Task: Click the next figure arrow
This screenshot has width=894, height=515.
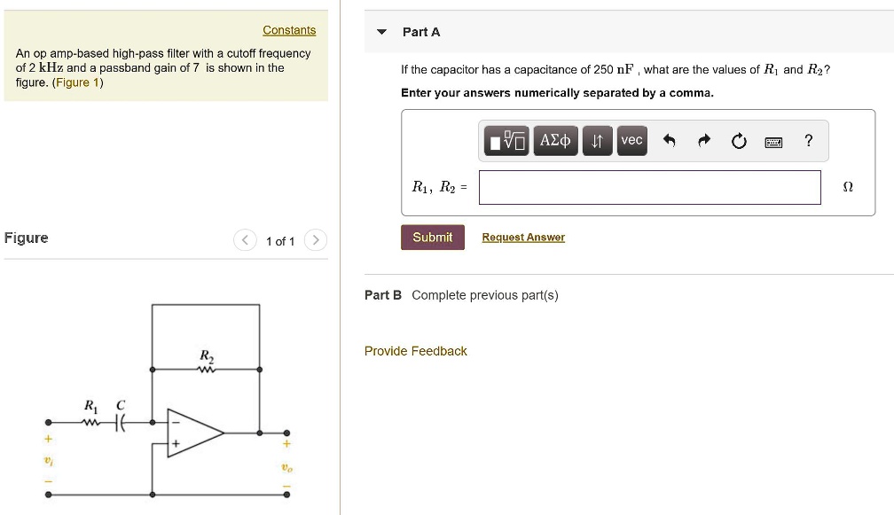Action: point(316,240)
